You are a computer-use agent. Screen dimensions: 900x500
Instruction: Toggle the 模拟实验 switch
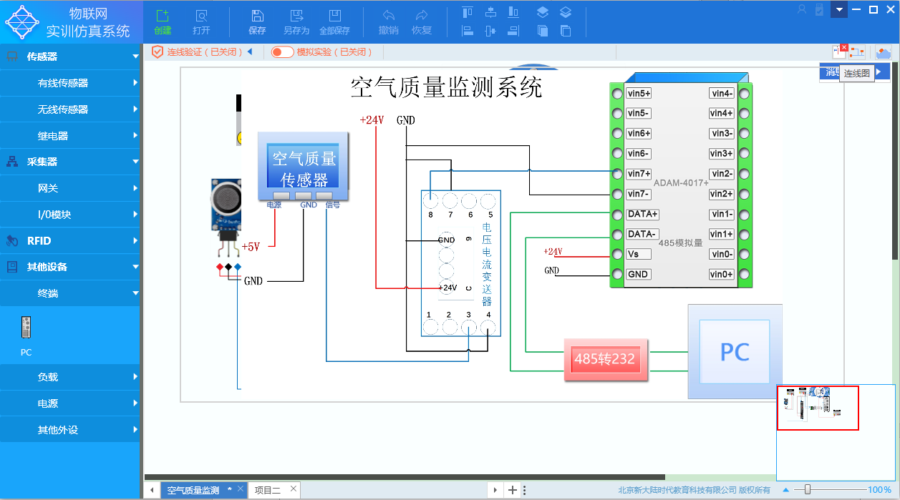282,52
